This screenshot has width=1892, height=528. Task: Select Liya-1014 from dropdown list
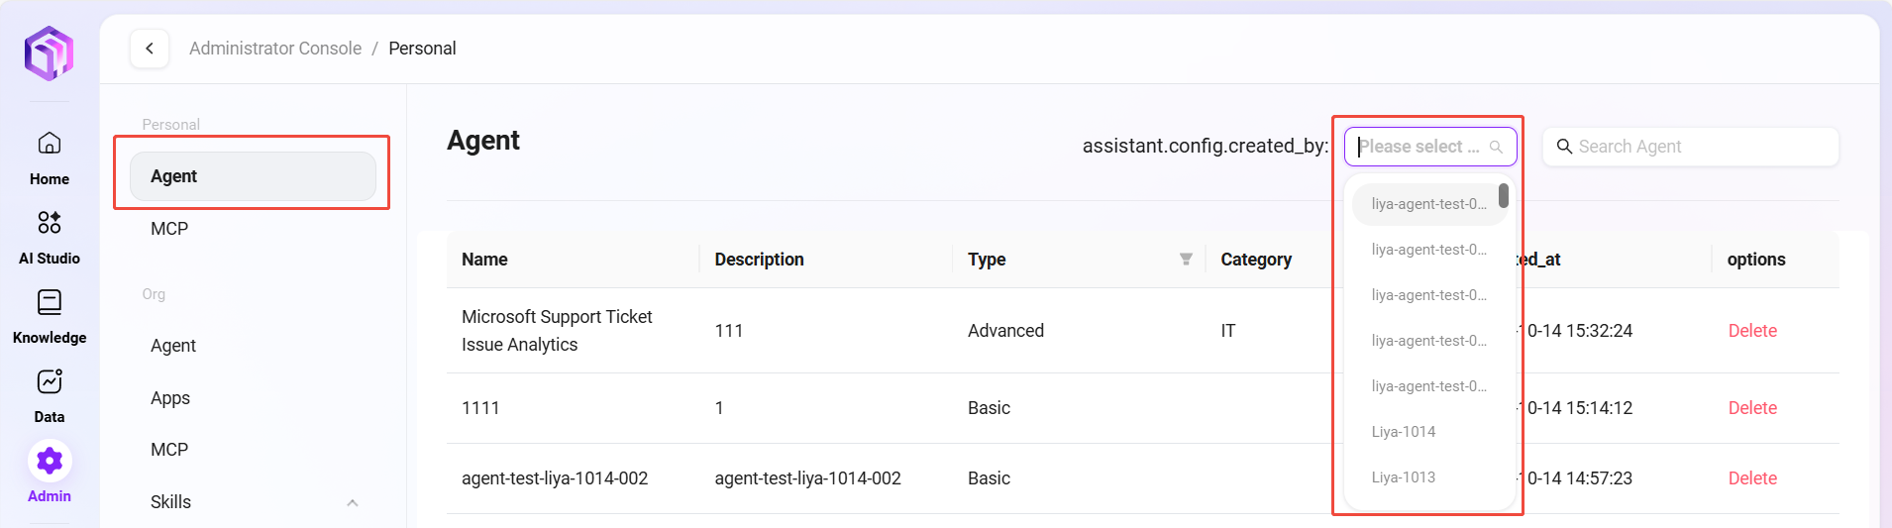[x=1404, y=432]
